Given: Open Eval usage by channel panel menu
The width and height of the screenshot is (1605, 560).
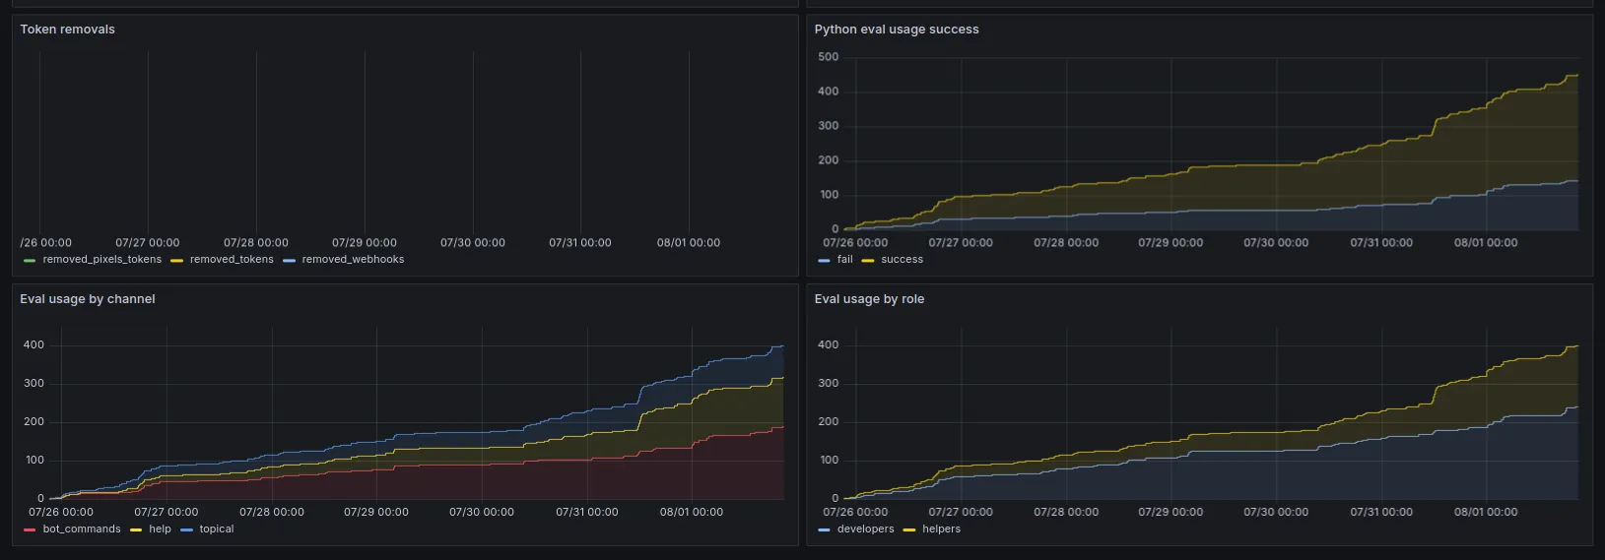Looking at the screenshot, I should (x=87, y=299).
